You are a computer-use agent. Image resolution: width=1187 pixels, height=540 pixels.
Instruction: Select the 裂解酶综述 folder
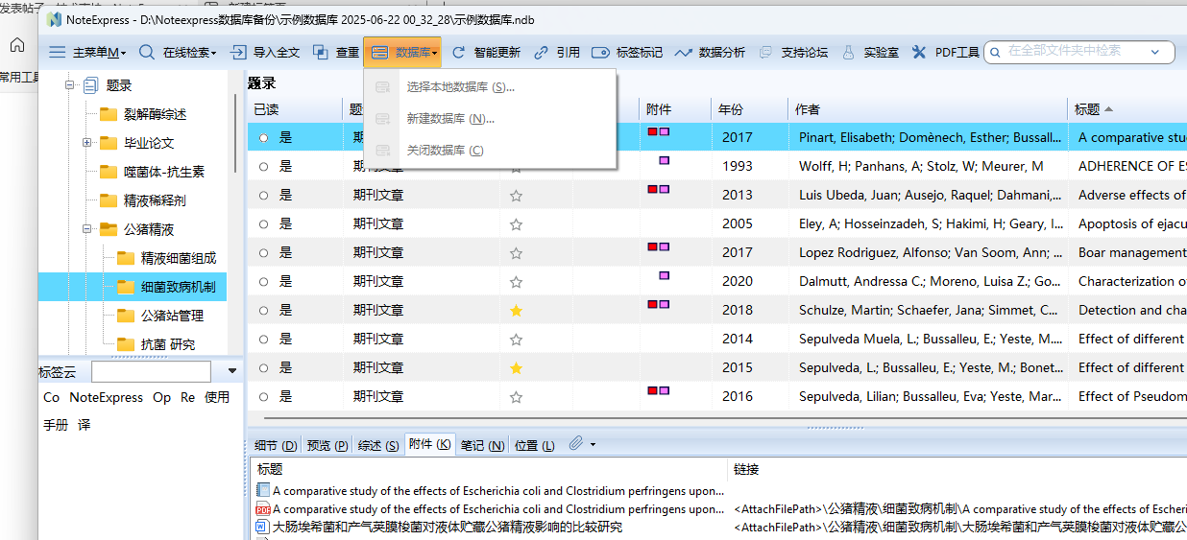(x=142, y=114)
